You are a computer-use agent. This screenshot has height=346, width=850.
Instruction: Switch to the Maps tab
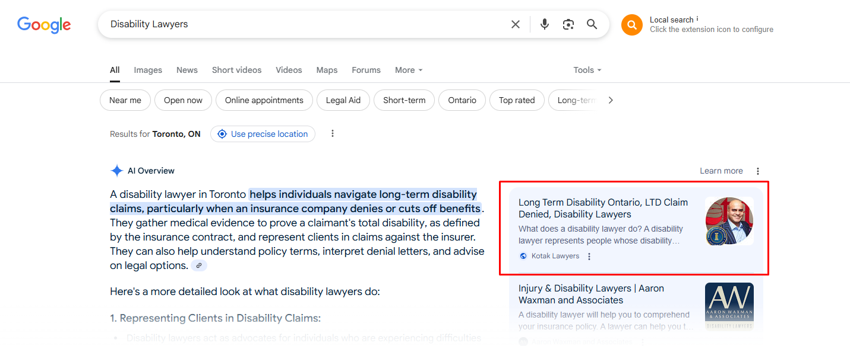tap(327, 70)
